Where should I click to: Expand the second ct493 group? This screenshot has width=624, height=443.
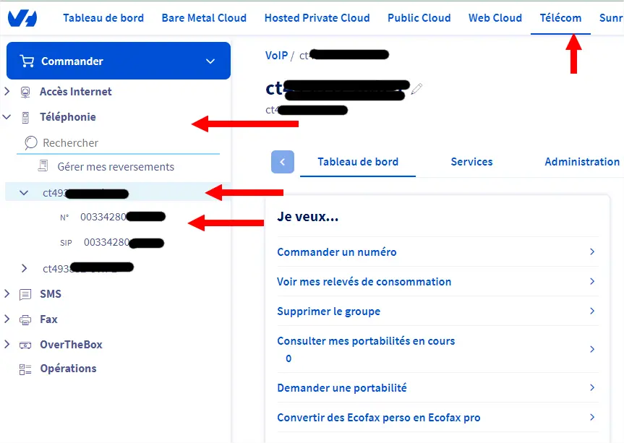click(x=25, y=269)
